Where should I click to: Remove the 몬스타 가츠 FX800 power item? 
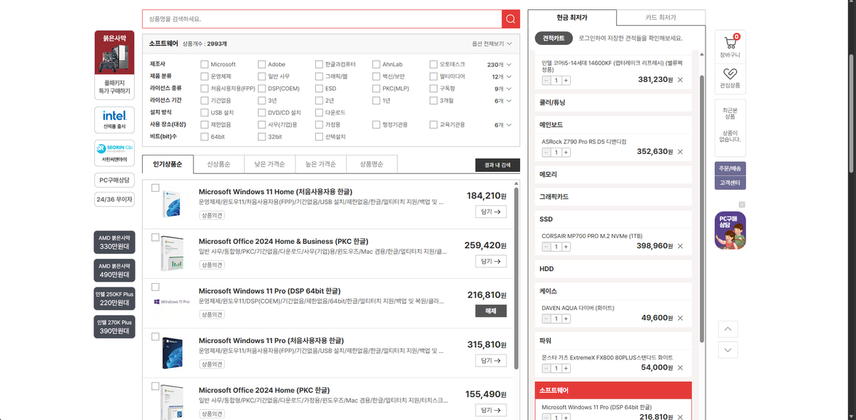pos(680,367)
